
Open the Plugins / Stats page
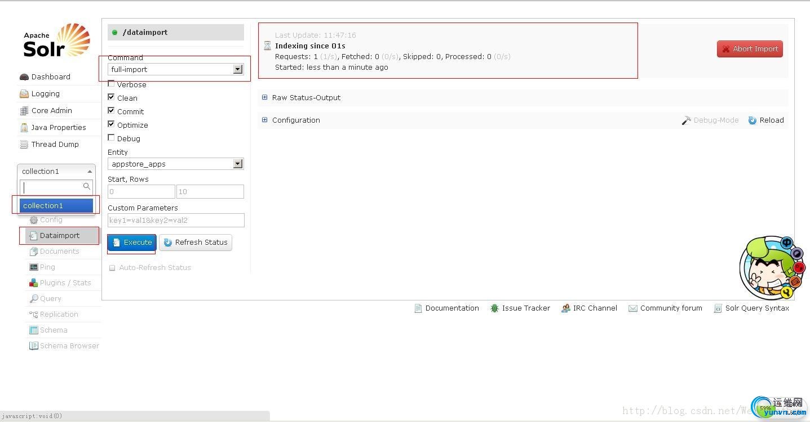coord(65,283)
